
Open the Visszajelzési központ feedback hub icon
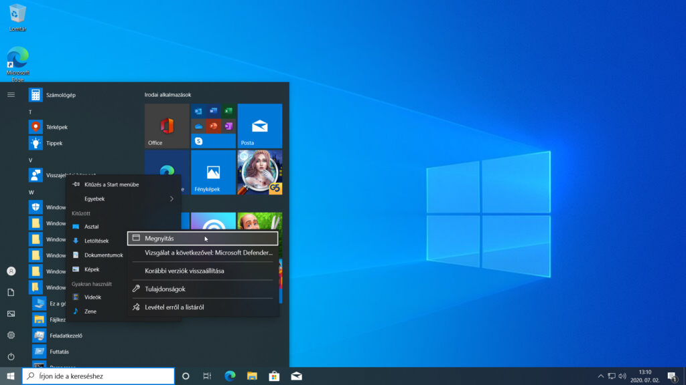click(36, 176)
